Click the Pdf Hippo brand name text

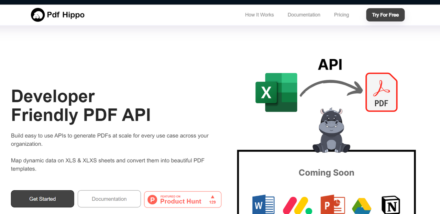click(66, 15)
